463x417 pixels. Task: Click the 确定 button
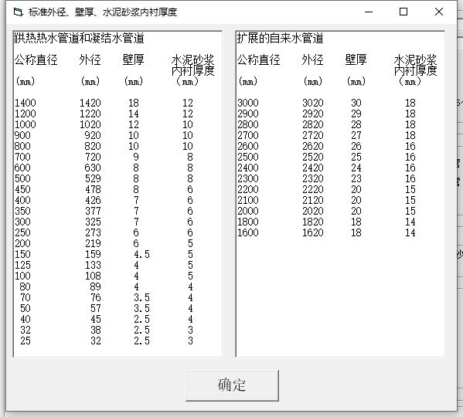click(x=232, y=385)
